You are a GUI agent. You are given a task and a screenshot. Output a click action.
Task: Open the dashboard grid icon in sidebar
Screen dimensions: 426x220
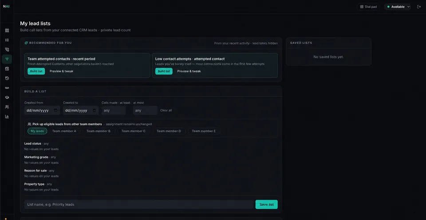[x=7, y=31]
